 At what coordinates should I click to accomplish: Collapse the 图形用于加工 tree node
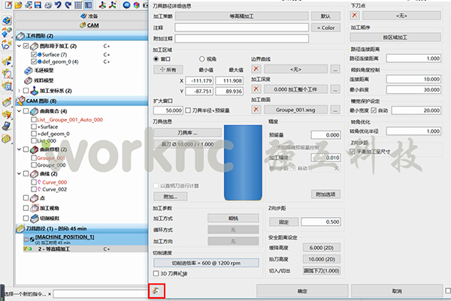(x=19, y=46)
